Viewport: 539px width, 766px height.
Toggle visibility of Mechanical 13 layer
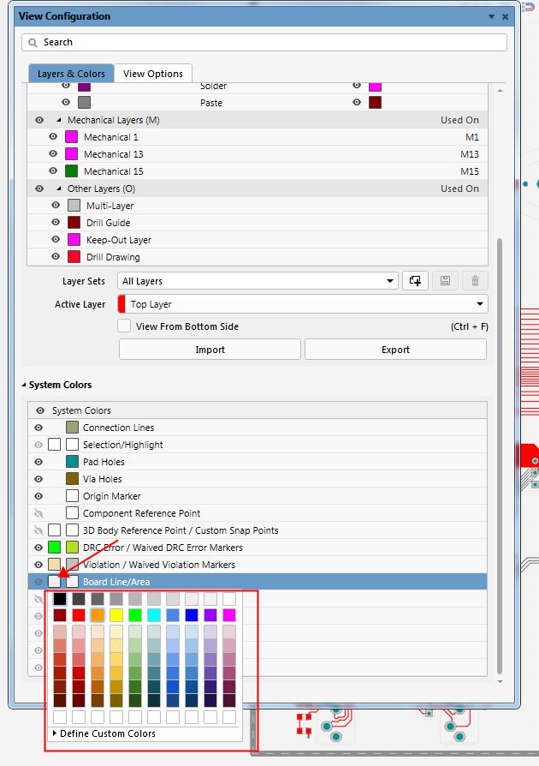(x=53, y=154)
